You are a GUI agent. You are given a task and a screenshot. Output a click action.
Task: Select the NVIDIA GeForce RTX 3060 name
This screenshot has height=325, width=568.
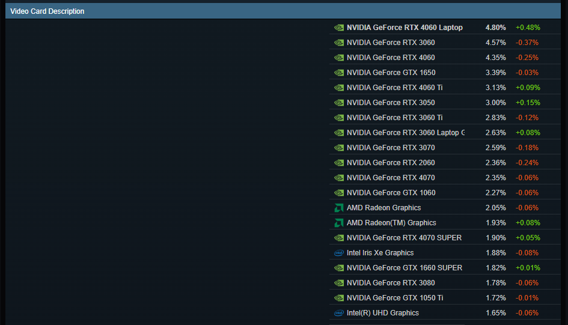[391, 43]
